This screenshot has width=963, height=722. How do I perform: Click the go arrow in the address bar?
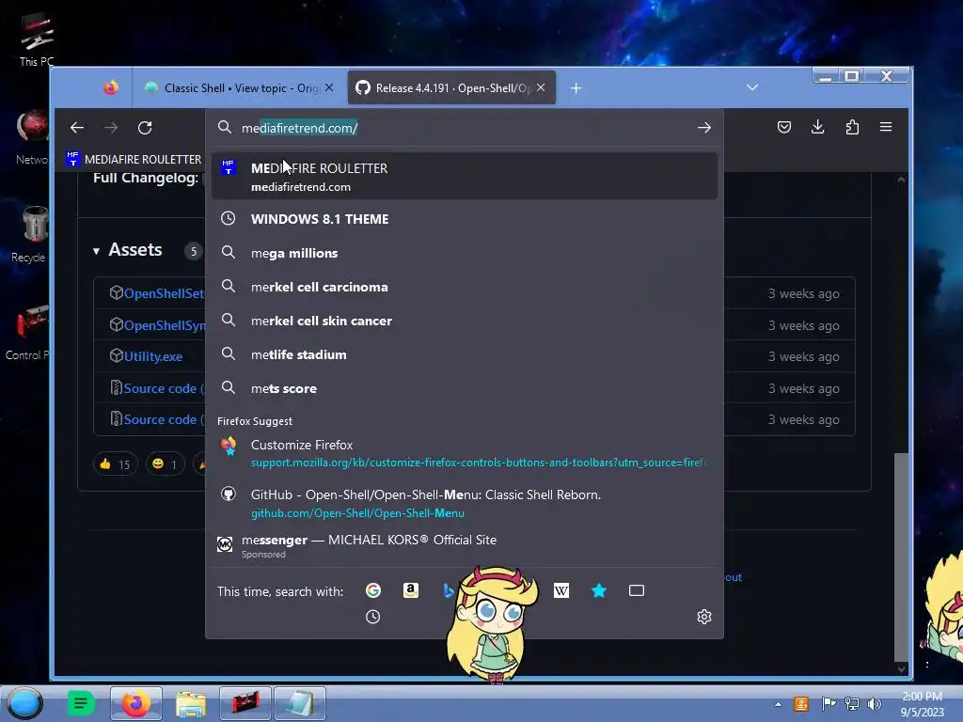click(703, 128)
